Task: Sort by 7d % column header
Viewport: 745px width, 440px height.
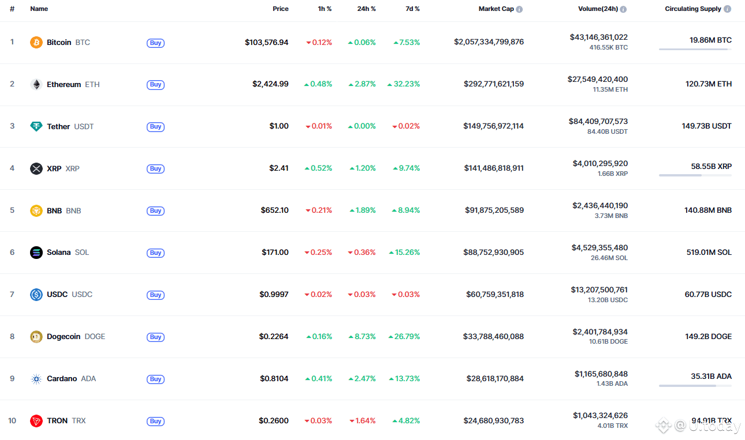Action: (412, 9)
